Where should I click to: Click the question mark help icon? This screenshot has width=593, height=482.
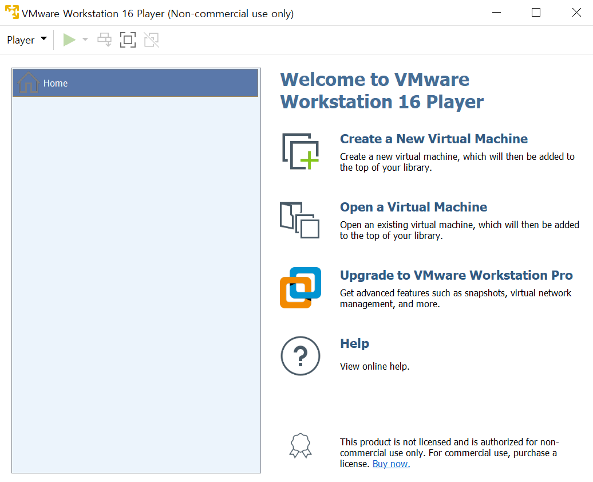[301, 356]
